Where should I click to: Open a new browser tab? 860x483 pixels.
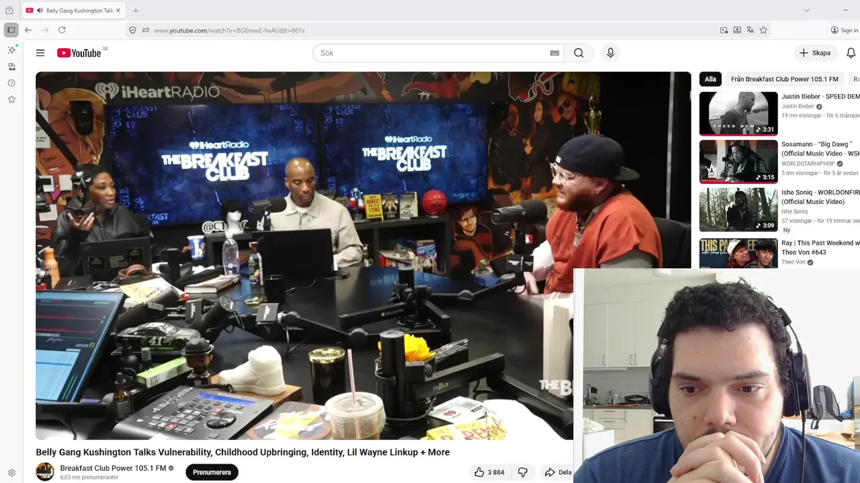tap(136, 11)
